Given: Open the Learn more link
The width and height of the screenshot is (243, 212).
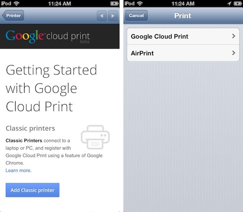Looking at the screenshot, I should [x=18, y=171].
